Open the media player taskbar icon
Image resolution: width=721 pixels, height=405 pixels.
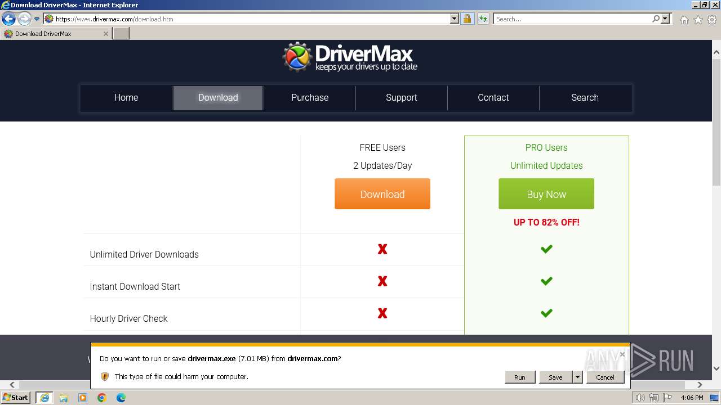point(83,398)
